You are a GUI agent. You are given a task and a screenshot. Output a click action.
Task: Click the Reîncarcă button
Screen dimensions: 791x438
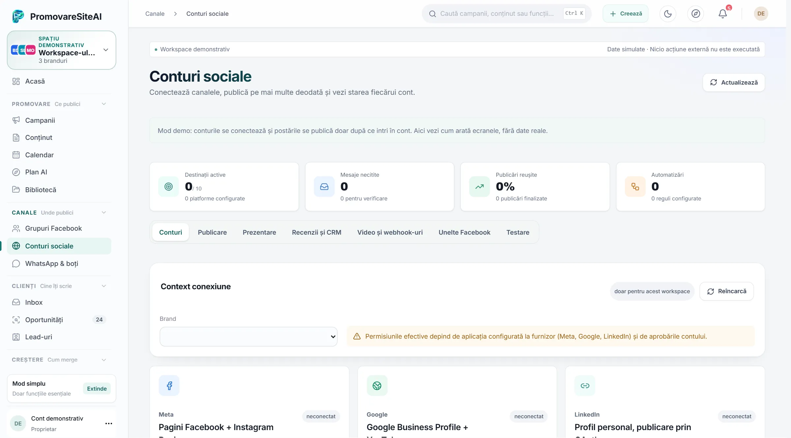[726, 291]
